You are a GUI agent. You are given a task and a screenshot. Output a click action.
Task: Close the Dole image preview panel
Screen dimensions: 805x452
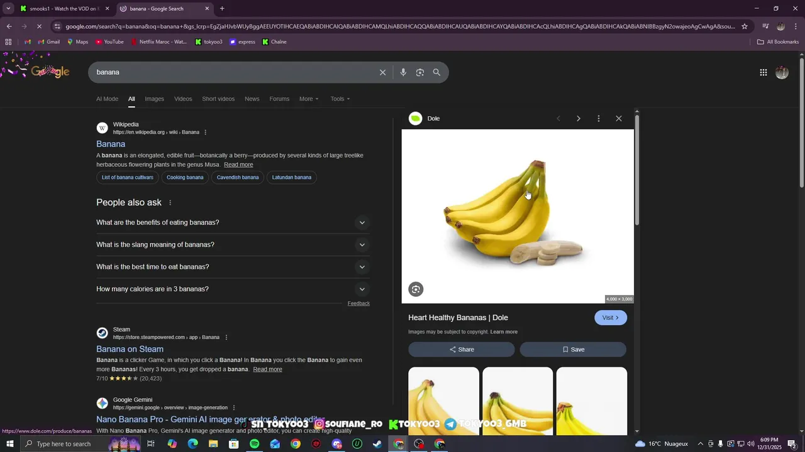(x=619, y=119)
